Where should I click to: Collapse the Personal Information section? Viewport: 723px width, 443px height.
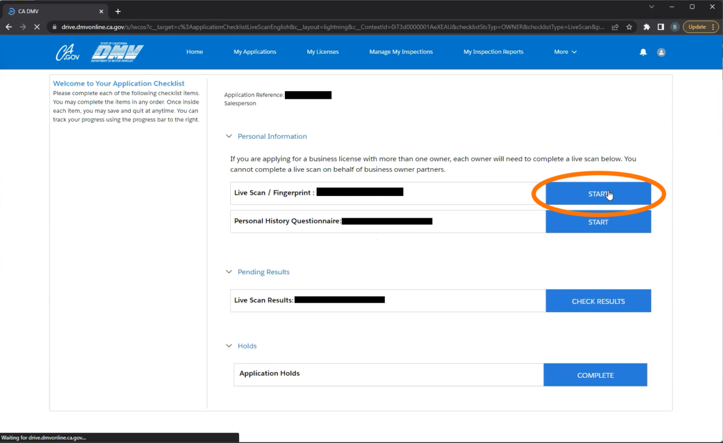point(229,136)
